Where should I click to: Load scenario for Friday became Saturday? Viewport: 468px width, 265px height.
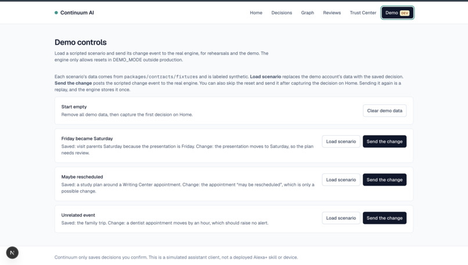(x=341, y=141)
